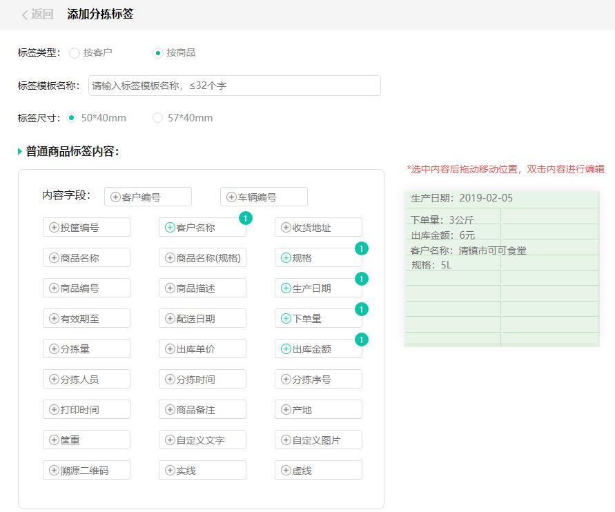
Task: Add the 配送日期 field
Action: (202, 318)
